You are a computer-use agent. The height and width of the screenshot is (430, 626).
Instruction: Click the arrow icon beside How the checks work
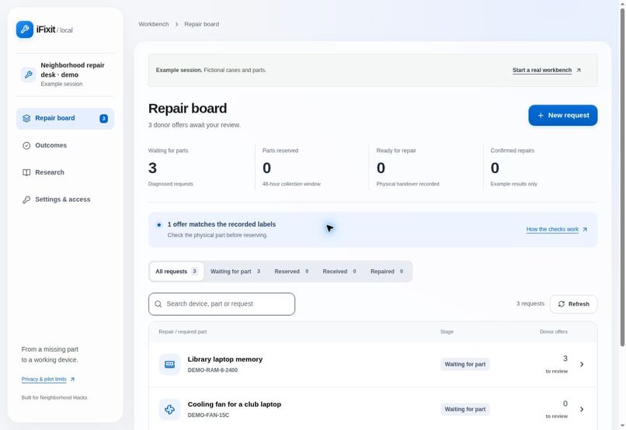(x=585, y=230)
